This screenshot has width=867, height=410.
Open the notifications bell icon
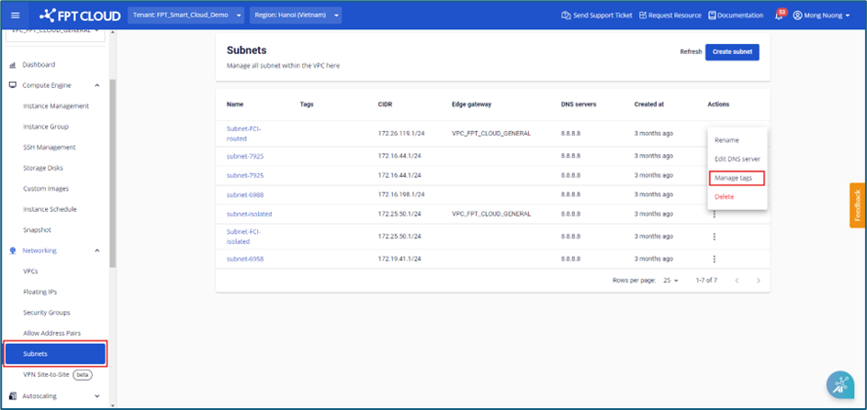pyautogui.click(x=779, y=16)
